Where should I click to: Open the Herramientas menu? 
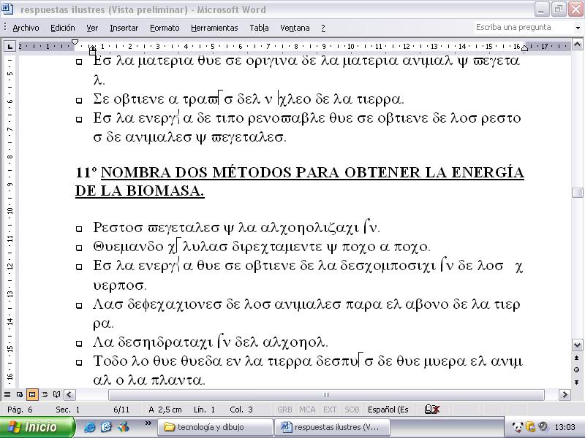click(214, 28)
